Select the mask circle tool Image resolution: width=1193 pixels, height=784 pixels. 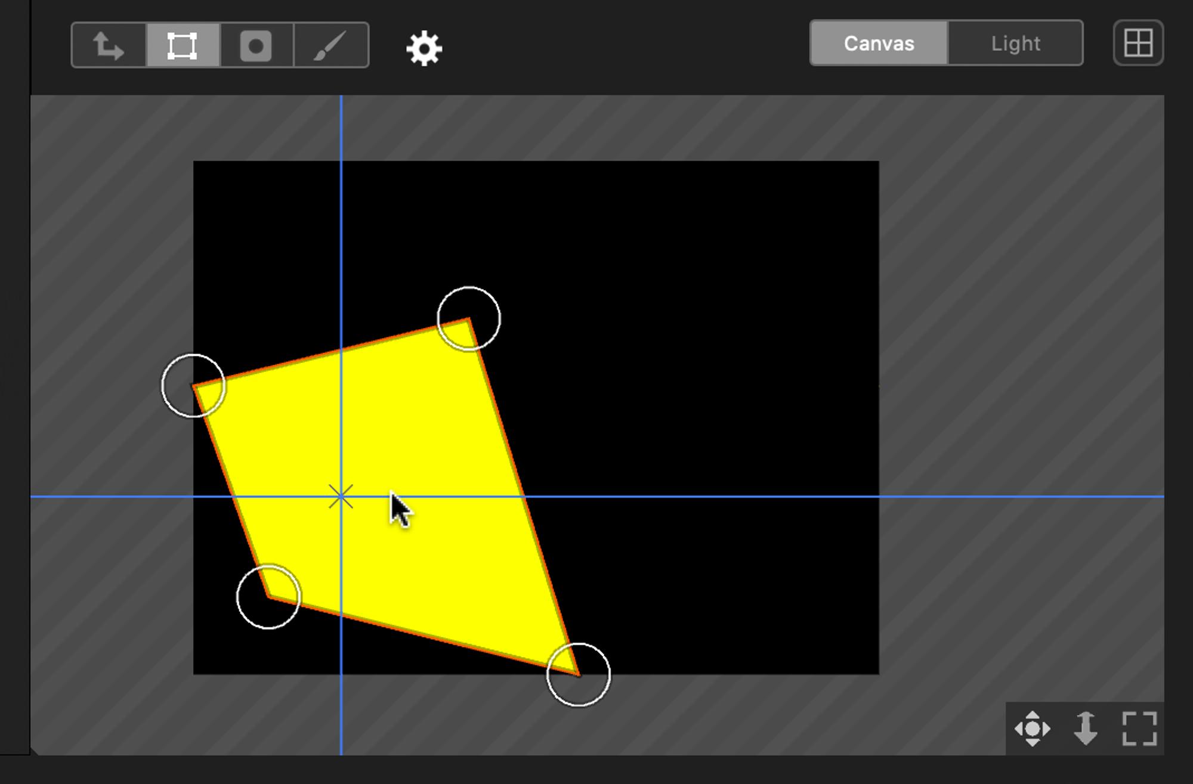coord(256,45)
